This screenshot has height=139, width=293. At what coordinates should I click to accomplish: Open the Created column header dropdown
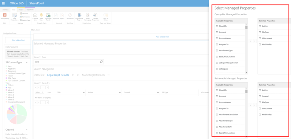coord(158,92)
